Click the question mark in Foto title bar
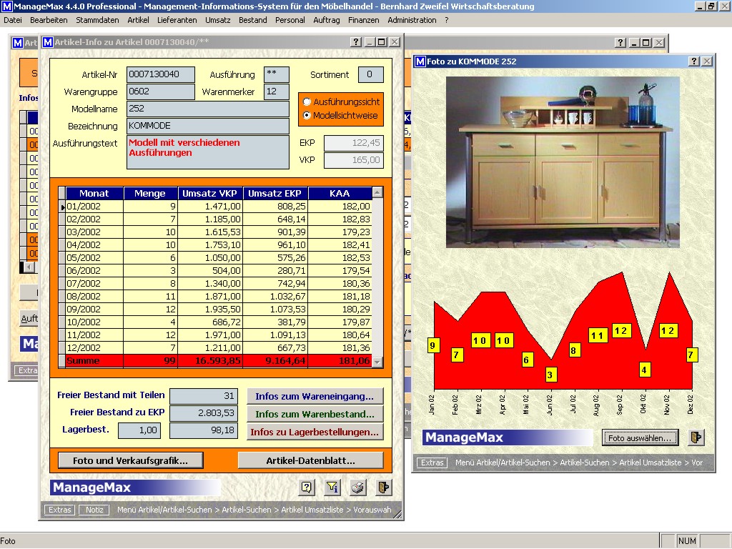This screenshot has width=732, height=549. click(693, 61)
